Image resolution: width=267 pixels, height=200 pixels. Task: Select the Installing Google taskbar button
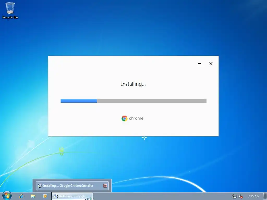pos(72,196)
